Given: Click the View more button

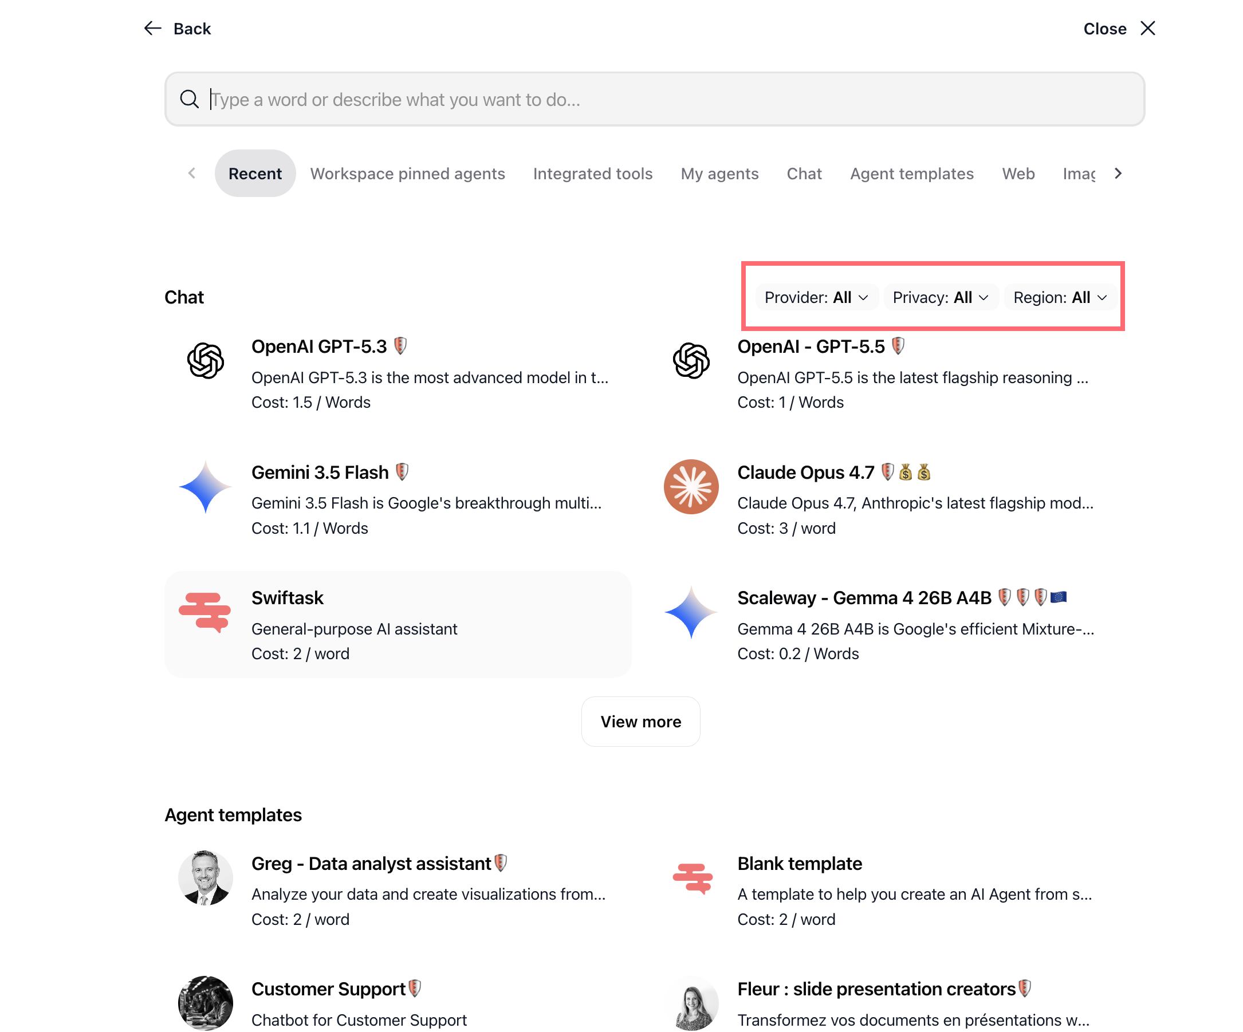Looking at the screenshot, I should pyautogui.click(x=640, y=722).
